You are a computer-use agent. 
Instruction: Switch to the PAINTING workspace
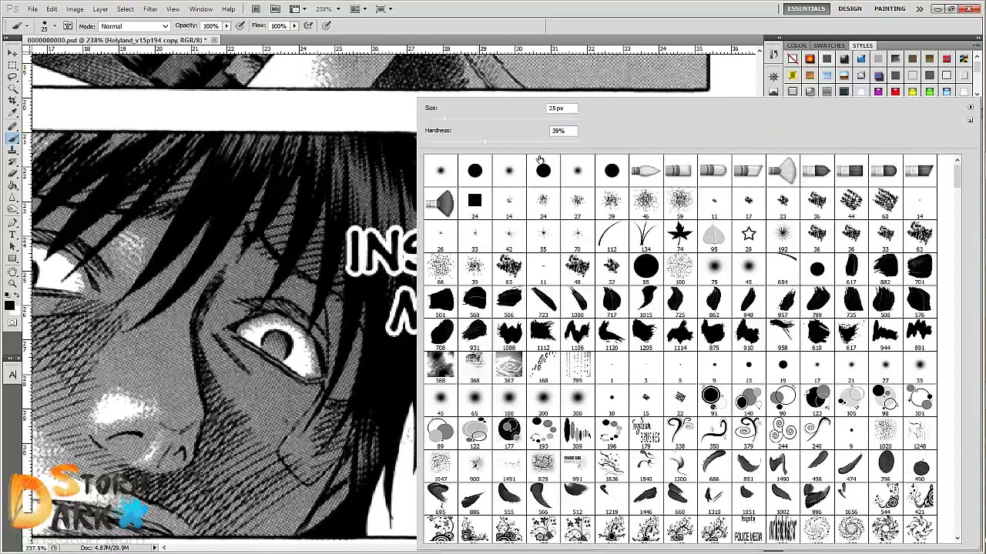[x=890, y=8]
